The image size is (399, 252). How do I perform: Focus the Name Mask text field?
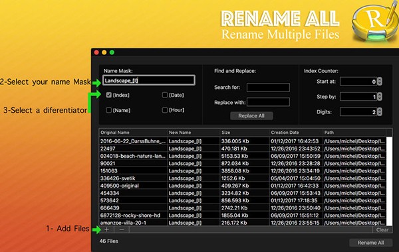click(149, 80)
